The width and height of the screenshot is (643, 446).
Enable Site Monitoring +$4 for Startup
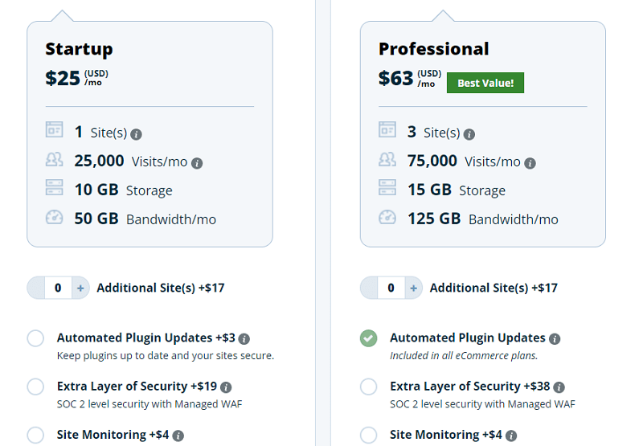(35, 435)
